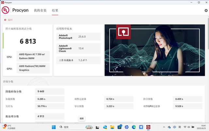Switch input language via 英 indicator

click(180, 127)
